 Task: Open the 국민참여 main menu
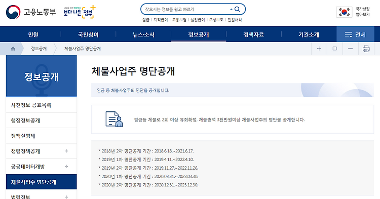click(x=88, y=34)
